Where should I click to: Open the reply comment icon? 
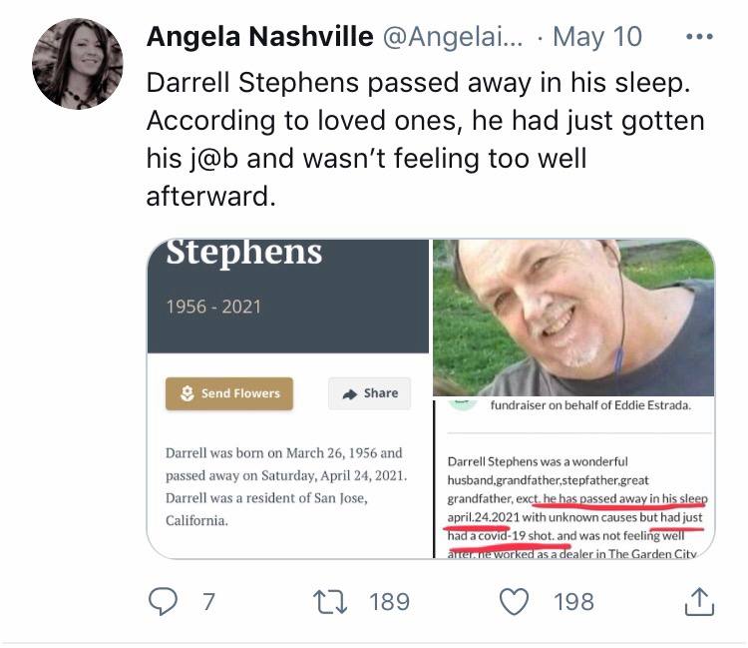point(163,601)
